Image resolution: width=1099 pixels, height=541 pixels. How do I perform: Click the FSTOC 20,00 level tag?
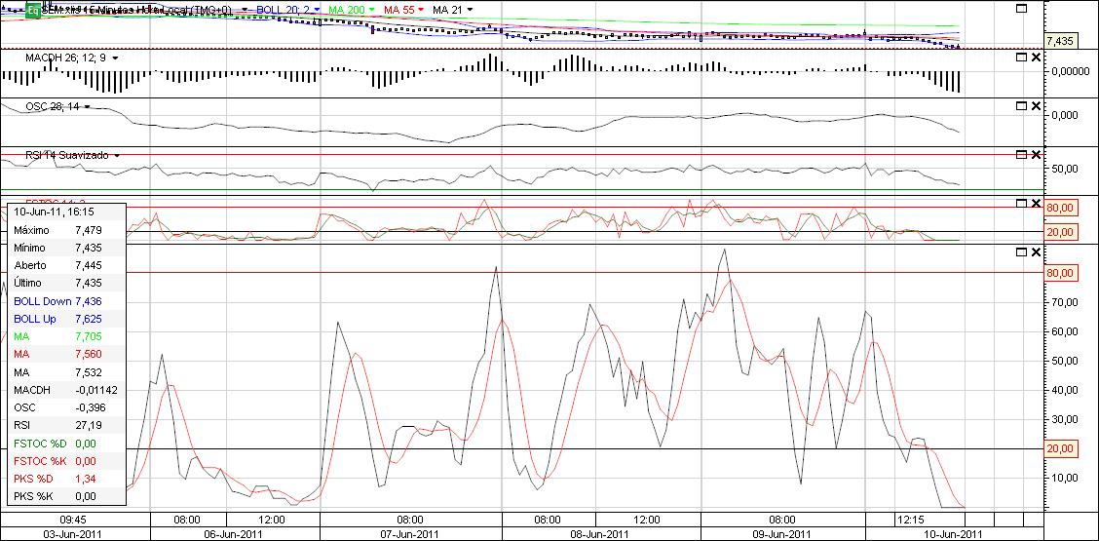point(1060,232)
